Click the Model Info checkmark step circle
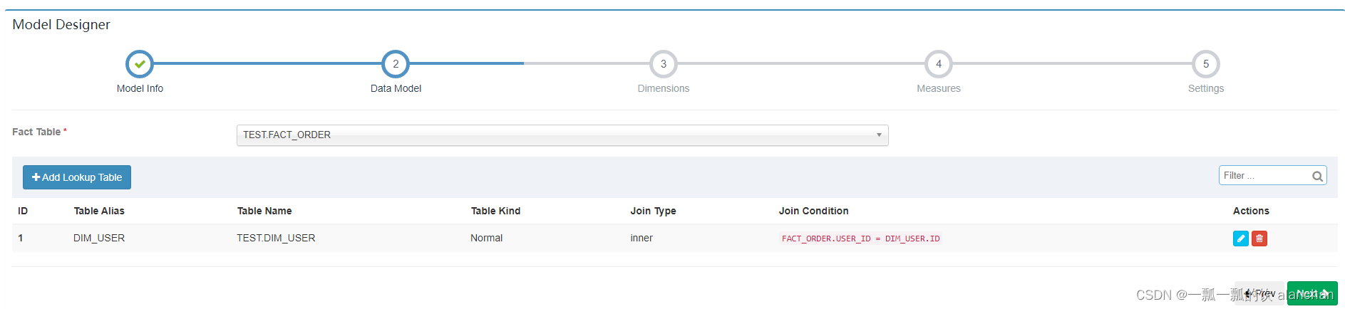Screen dimensions: 1345x309 tap(140, 64)
